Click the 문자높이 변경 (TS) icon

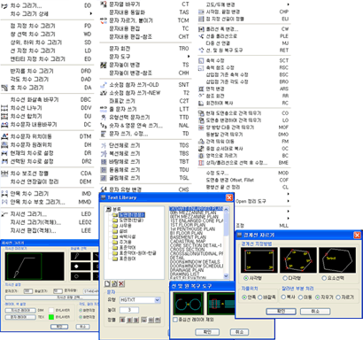pyautogui.click(x=104, y=65)
